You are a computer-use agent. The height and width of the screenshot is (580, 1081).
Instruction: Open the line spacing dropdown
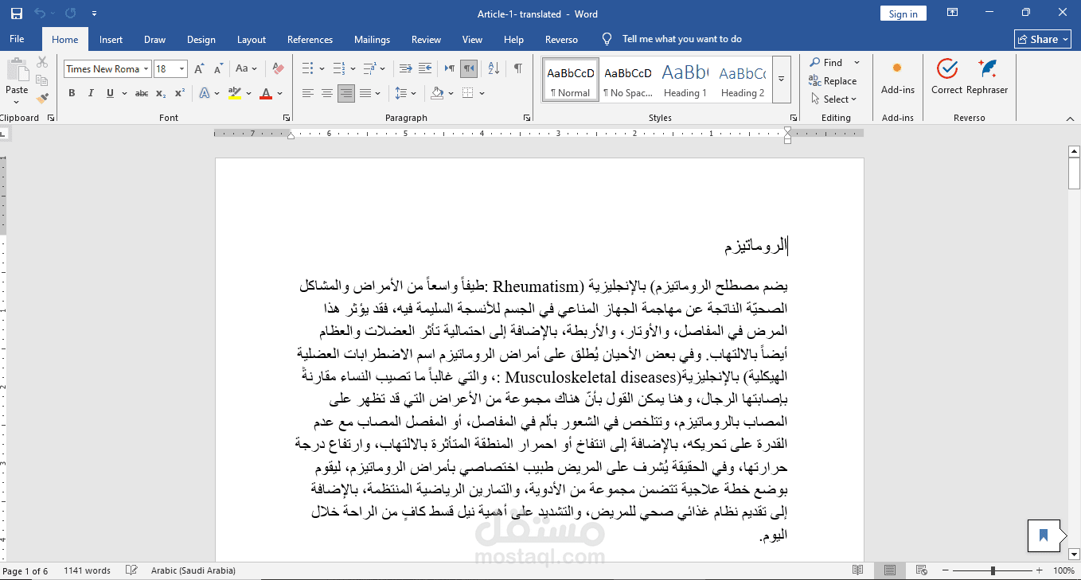pyautogui.click(x=406, y=93)
